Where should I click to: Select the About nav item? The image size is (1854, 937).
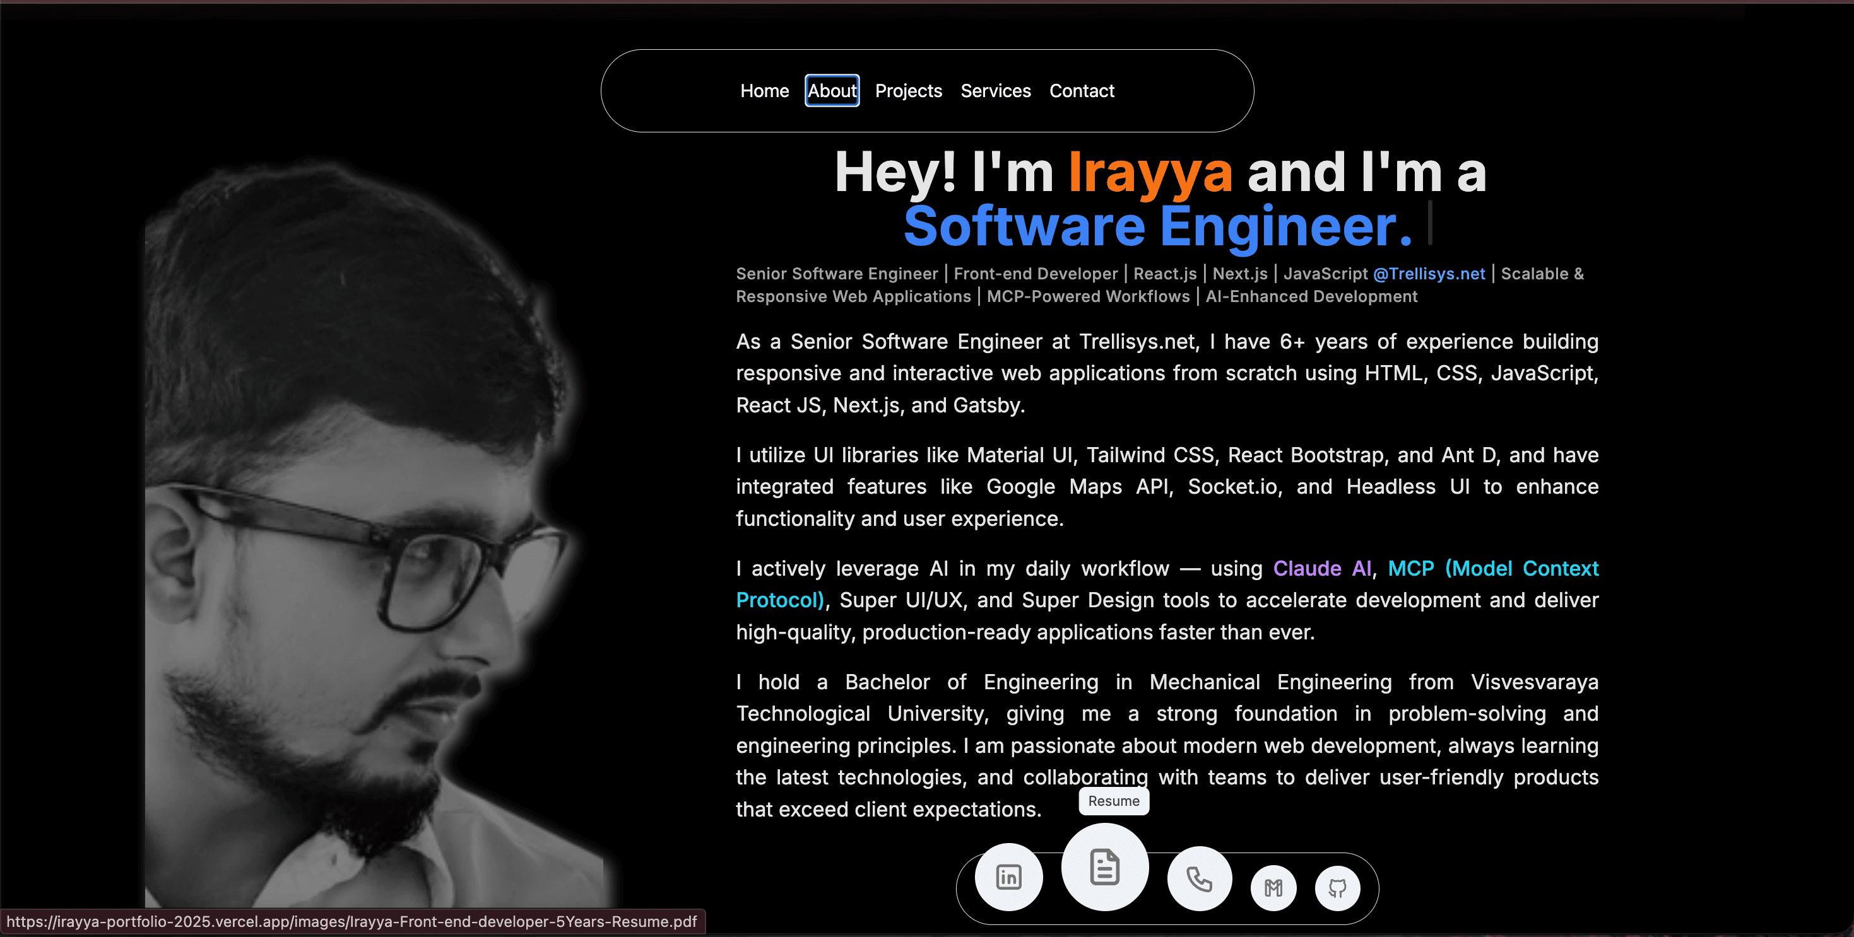coord(832,91)
